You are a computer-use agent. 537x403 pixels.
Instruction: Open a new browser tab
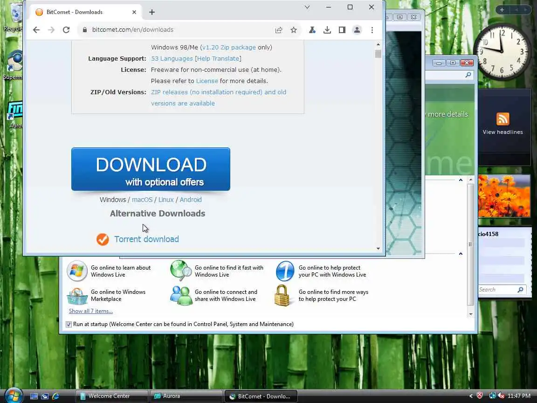click(x=152, y=12)
